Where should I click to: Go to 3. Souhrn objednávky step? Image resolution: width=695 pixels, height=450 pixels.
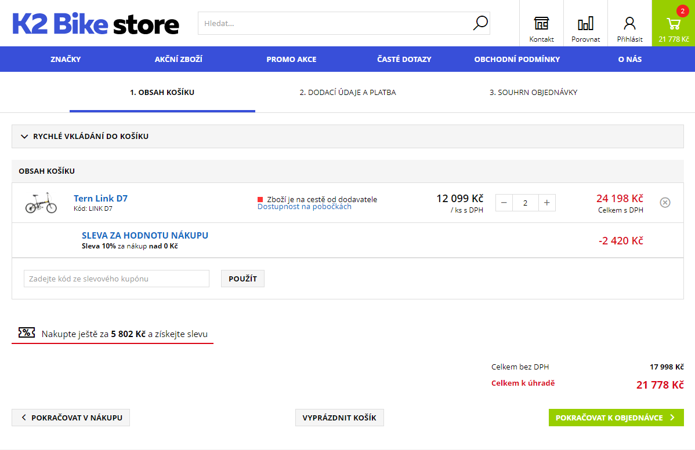533,93
